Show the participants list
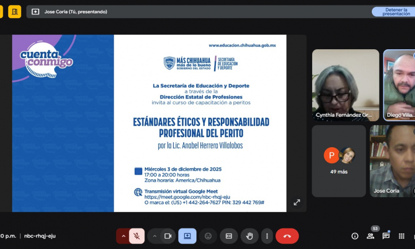This screenshot has width=415, height=249. coord(370,236)
